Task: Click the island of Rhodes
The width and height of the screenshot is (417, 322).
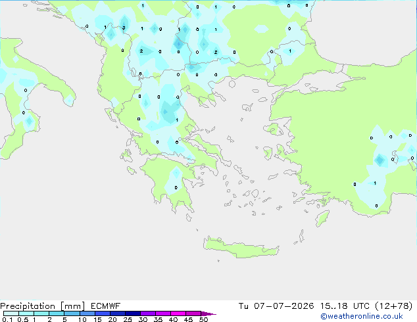Action: pos(322,218)
